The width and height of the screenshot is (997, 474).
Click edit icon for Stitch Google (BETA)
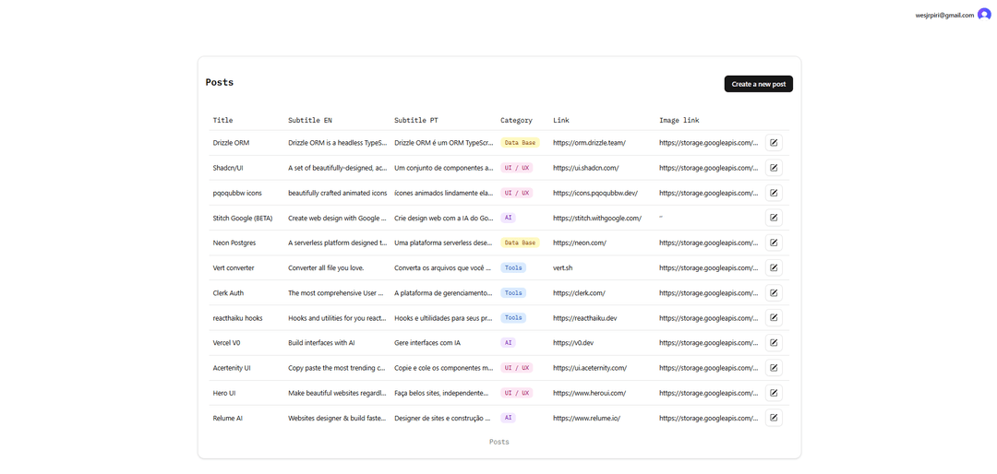click(774, 218)
